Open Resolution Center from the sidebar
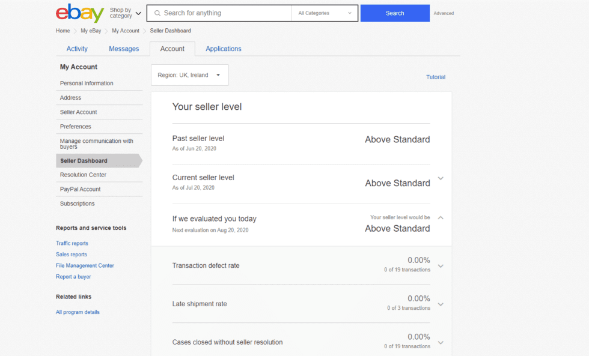The width and height of the screenshot is (589, 356). click(x=83, y=175)
